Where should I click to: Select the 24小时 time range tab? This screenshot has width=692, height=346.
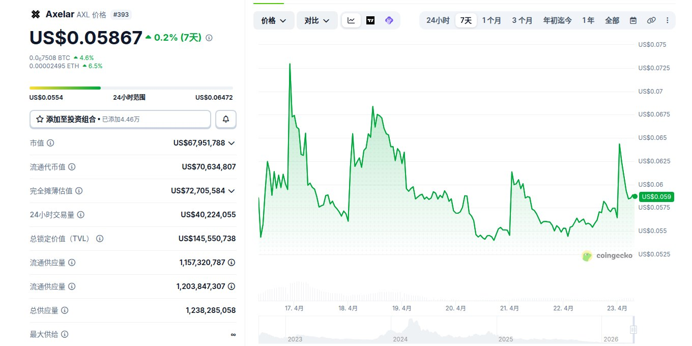coord(438,20)
